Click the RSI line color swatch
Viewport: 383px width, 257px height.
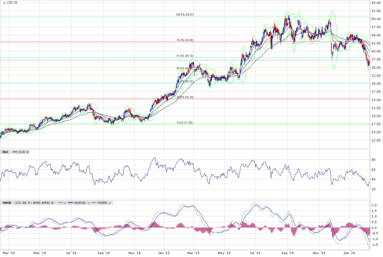point(15,152)
